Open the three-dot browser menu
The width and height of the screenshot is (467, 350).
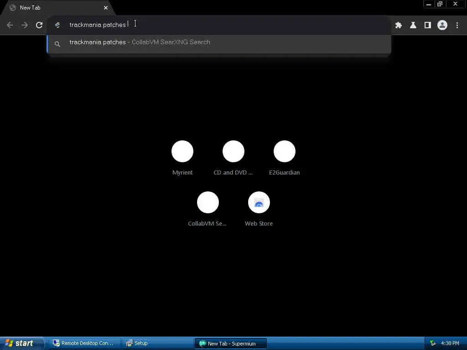tap(457, 26)
